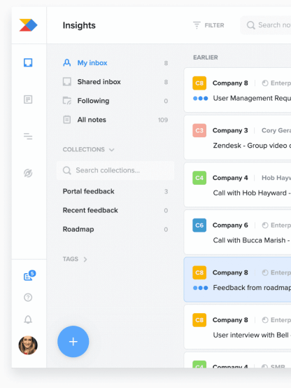Screen dimensions: 291x388
Task: Collapse the COLLECTIONS section chevron
Action: (112, 150)
